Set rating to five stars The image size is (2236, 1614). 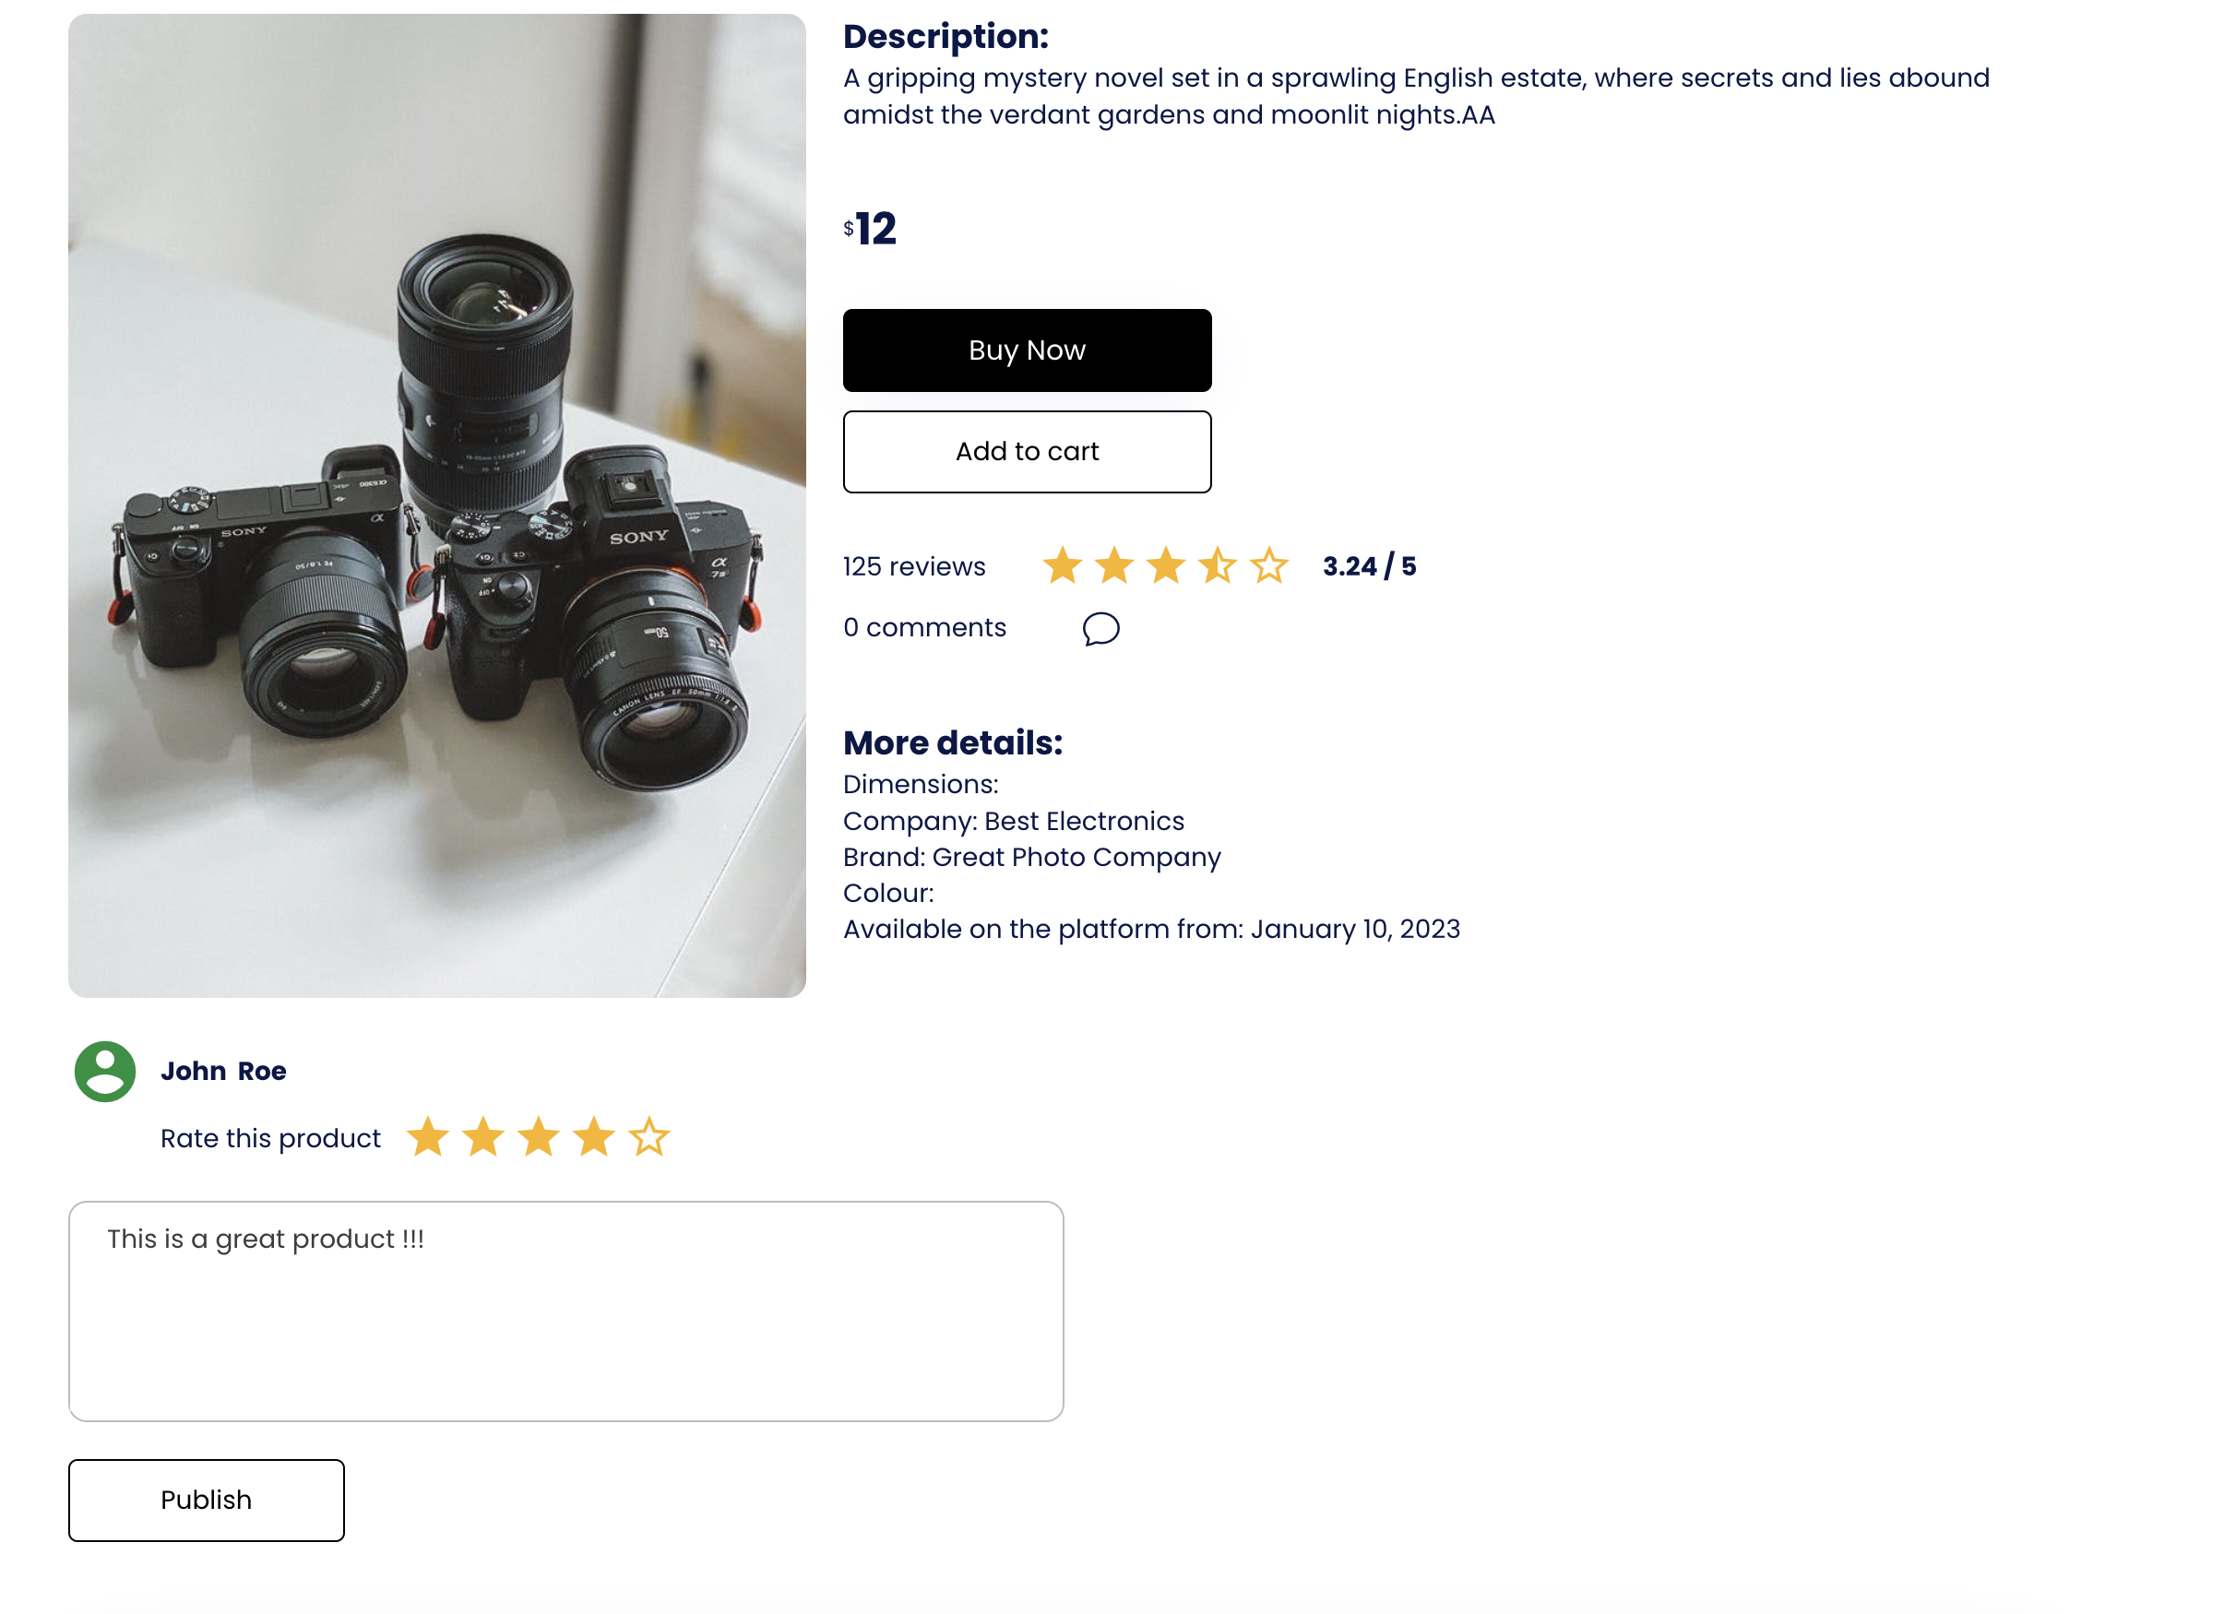pos(649,1137)
